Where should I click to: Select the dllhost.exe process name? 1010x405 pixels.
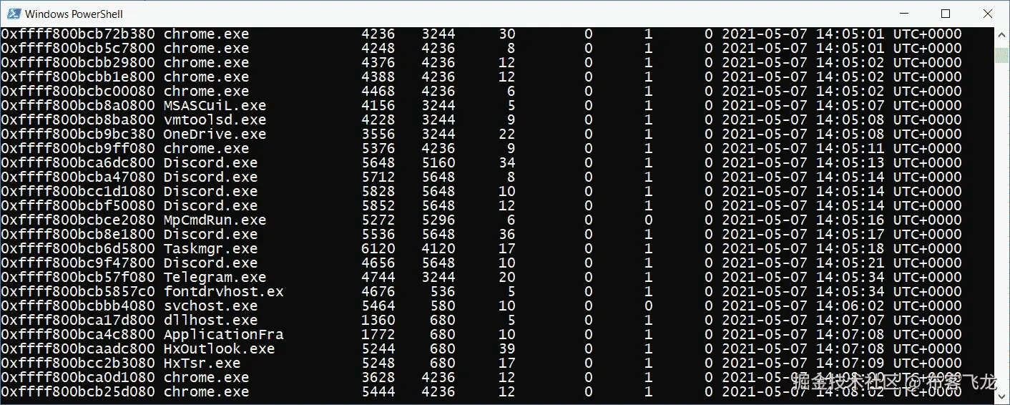[x=210, y=320]
